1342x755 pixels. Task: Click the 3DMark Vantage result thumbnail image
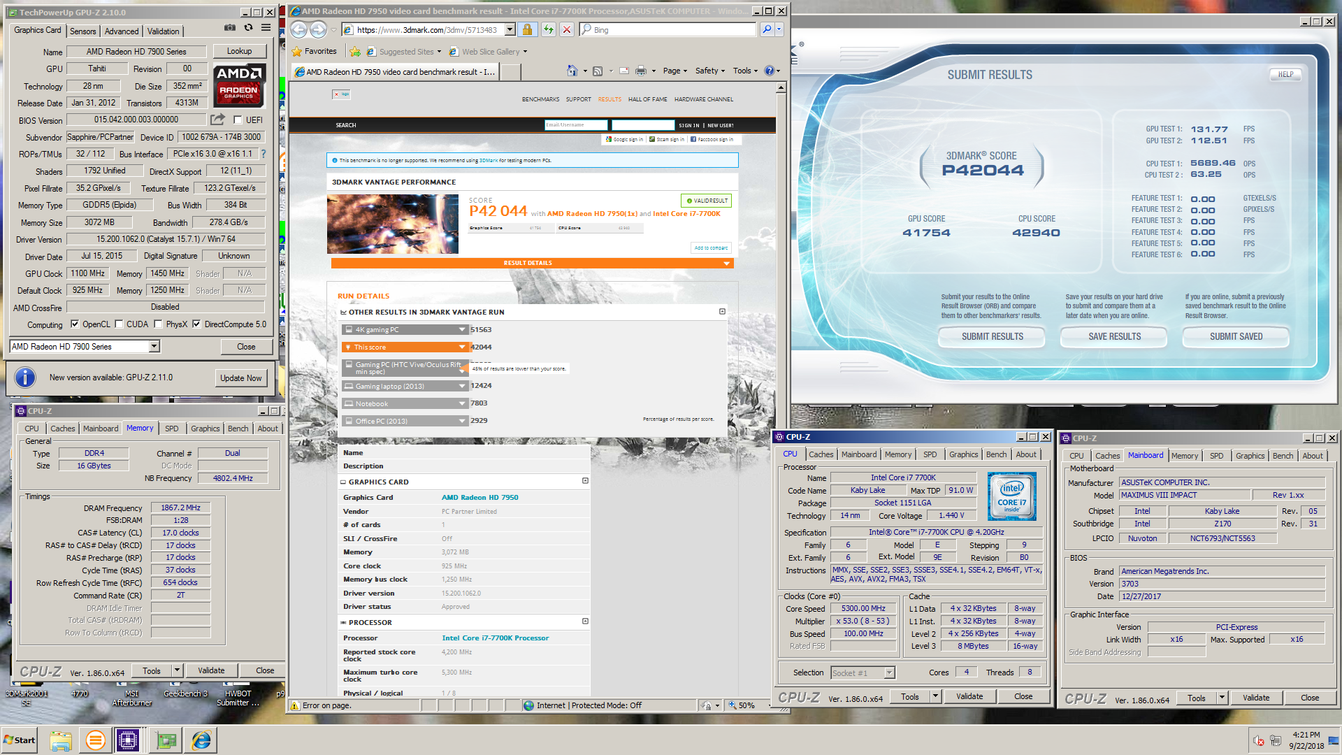tap(393, 224)
